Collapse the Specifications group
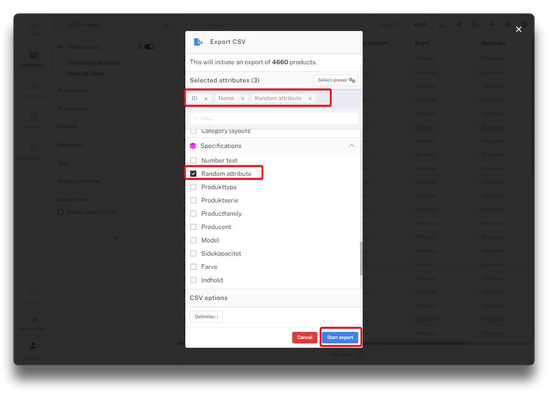 pyautogui.click(x=351, y=146)
